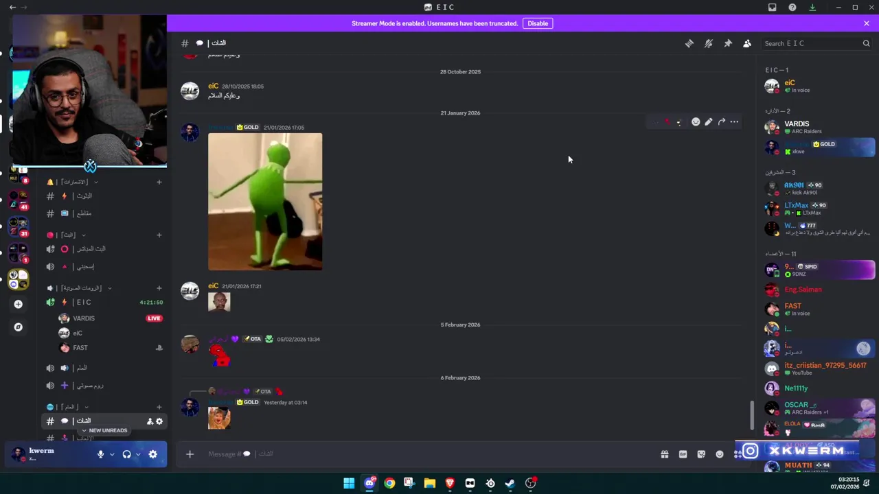Click the green download update icon
The height and width of the screenshot is (494, 879).
(x=812, y=8)
